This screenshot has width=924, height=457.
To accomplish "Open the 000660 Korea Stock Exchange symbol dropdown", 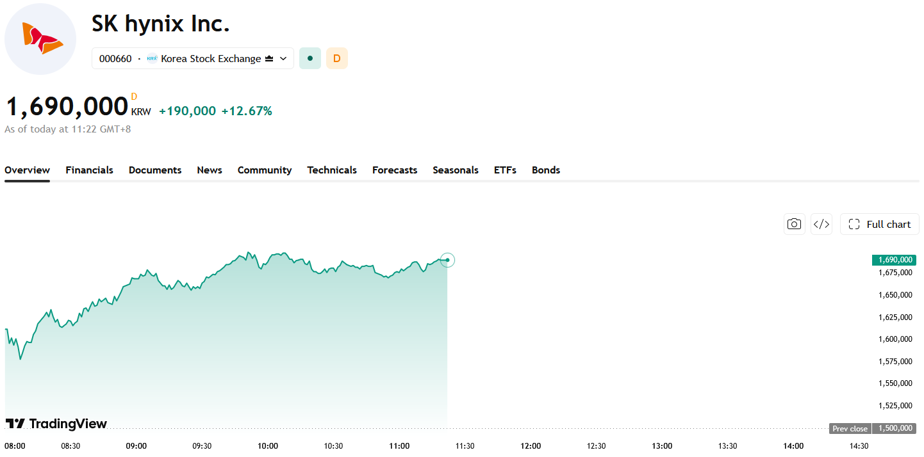I will (x=193, y=58).
